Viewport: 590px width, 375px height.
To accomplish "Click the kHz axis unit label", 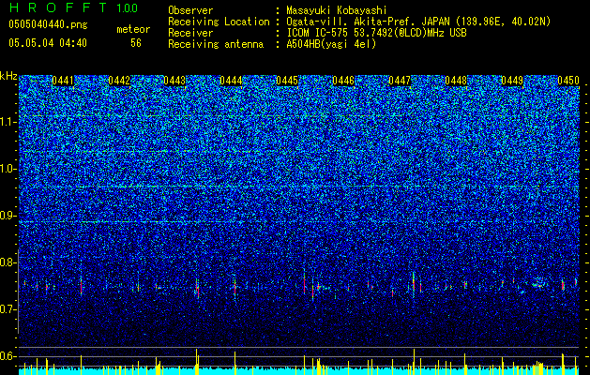I will (x=8, y=76).
